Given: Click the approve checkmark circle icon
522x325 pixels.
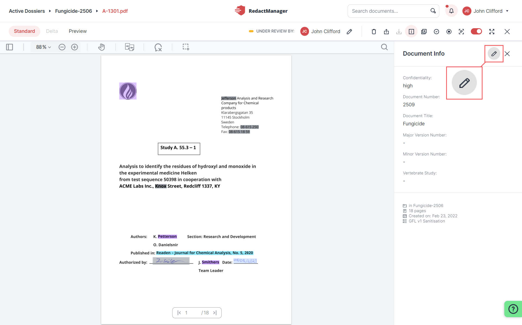Looking at the screenshot, I should point(436,31).
